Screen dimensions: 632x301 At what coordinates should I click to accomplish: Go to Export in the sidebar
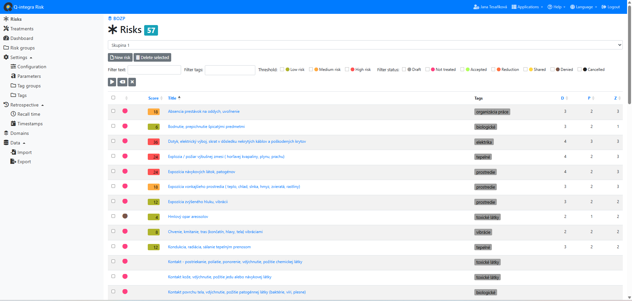pos(24,162)
